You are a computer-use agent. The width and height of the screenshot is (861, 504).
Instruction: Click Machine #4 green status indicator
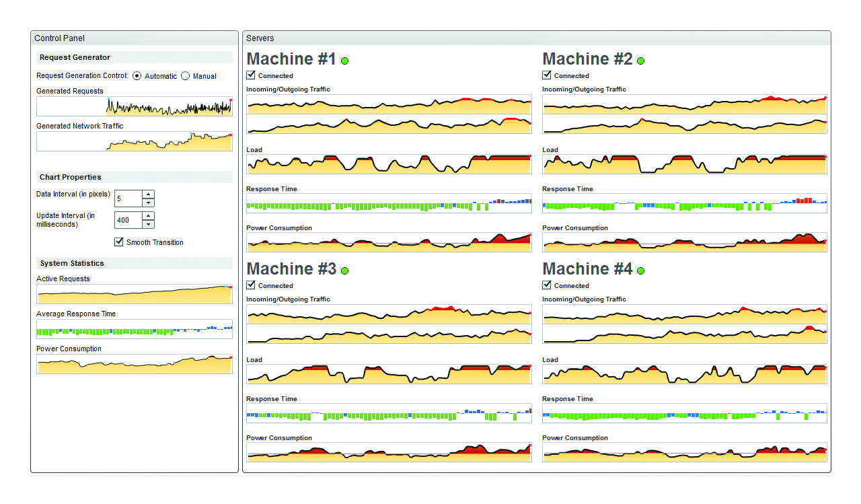click(x=640, y=271)
